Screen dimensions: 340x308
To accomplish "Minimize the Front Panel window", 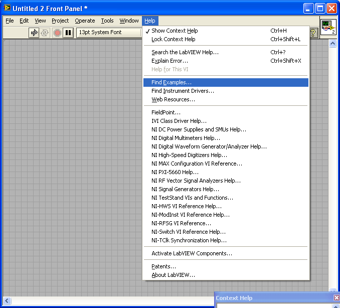I will [x=308, y=9].
